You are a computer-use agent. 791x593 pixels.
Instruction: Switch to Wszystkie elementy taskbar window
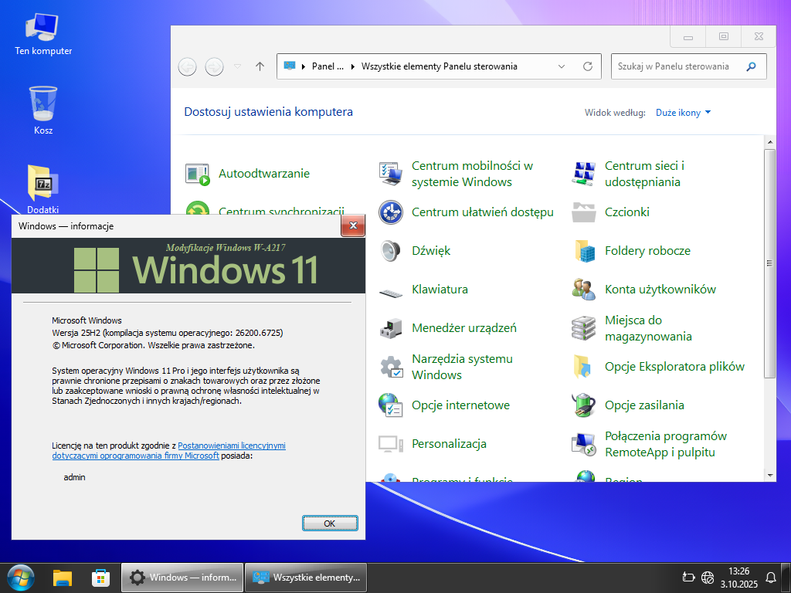pyautogui.click(x=306, y=577)
